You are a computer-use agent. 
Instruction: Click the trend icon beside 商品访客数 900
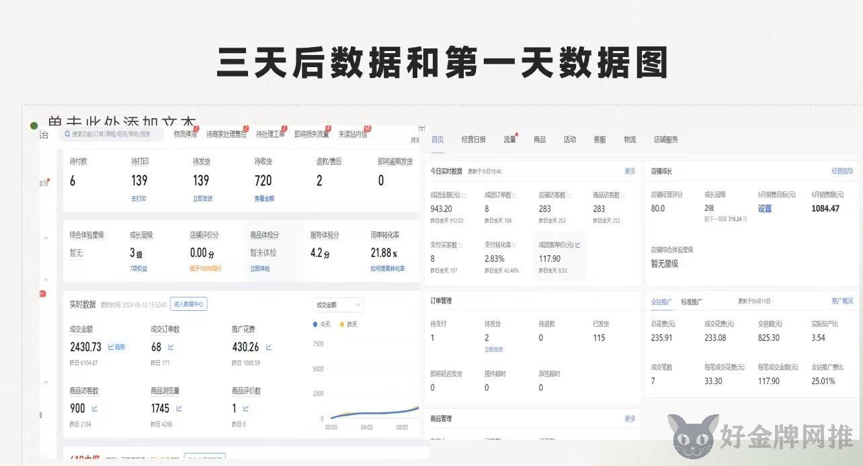point(95,408)
